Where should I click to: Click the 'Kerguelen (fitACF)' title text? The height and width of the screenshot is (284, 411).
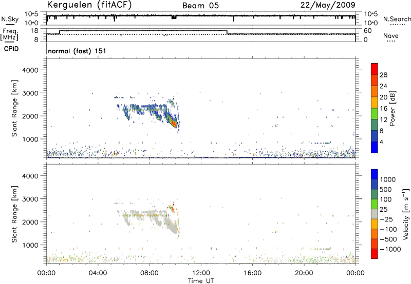coord(89,5)
